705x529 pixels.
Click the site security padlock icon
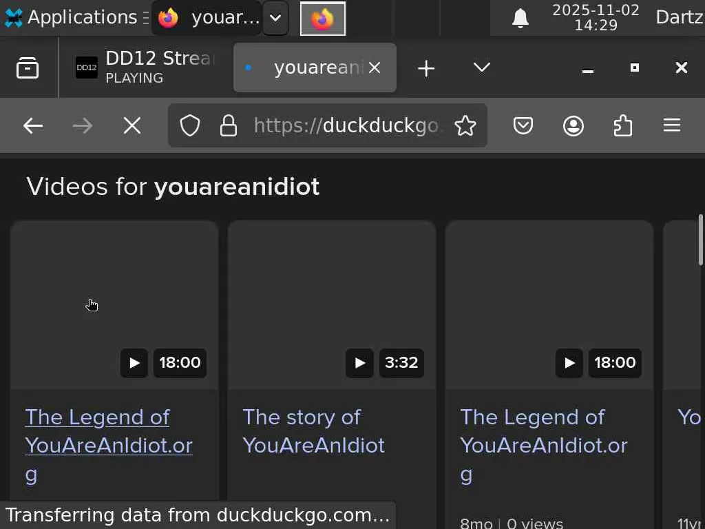coord(228,125)
